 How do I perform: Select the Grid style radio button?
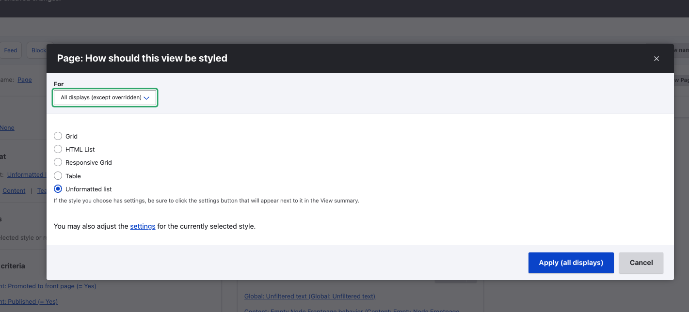coord(58,136)
